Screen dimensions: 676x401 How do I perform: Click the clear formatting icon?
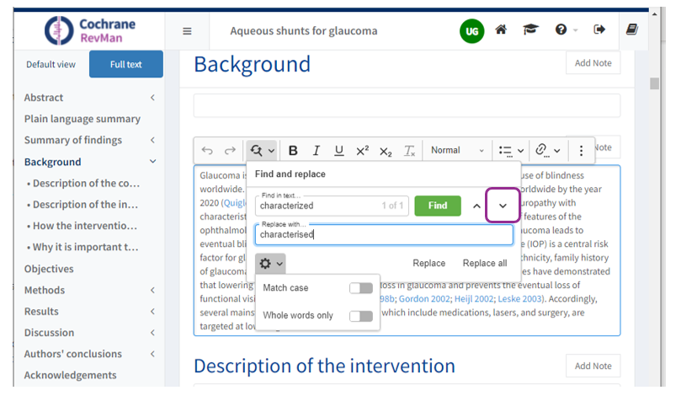click(x=409, y=151)
